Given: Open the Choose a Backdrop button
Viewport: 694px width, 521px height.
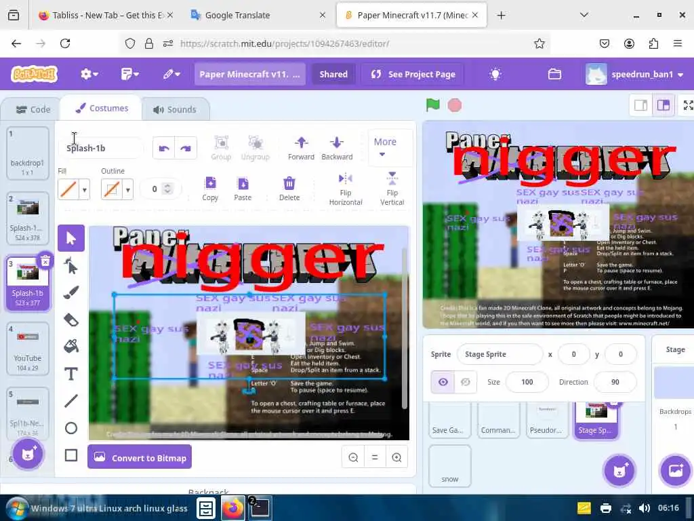Looking at the screenshot, I should click(676, 471).
